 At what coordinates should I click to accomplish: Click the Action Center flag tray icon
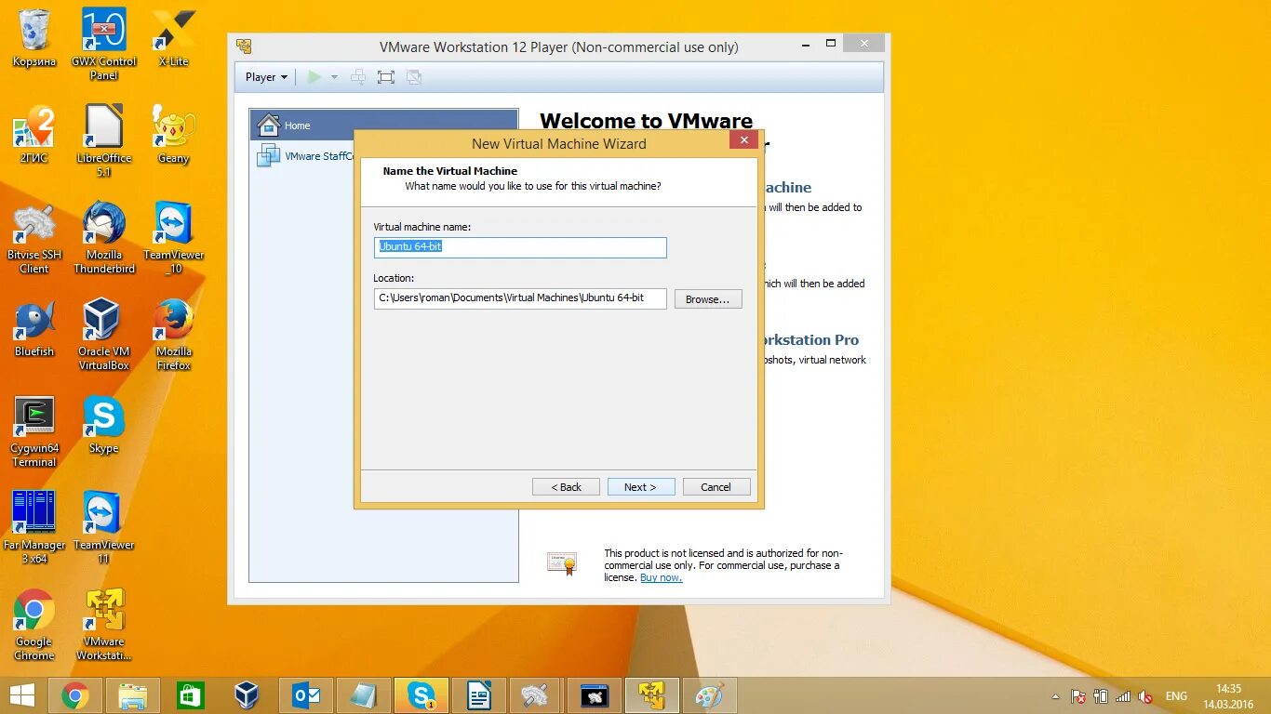click(1078, 696)
